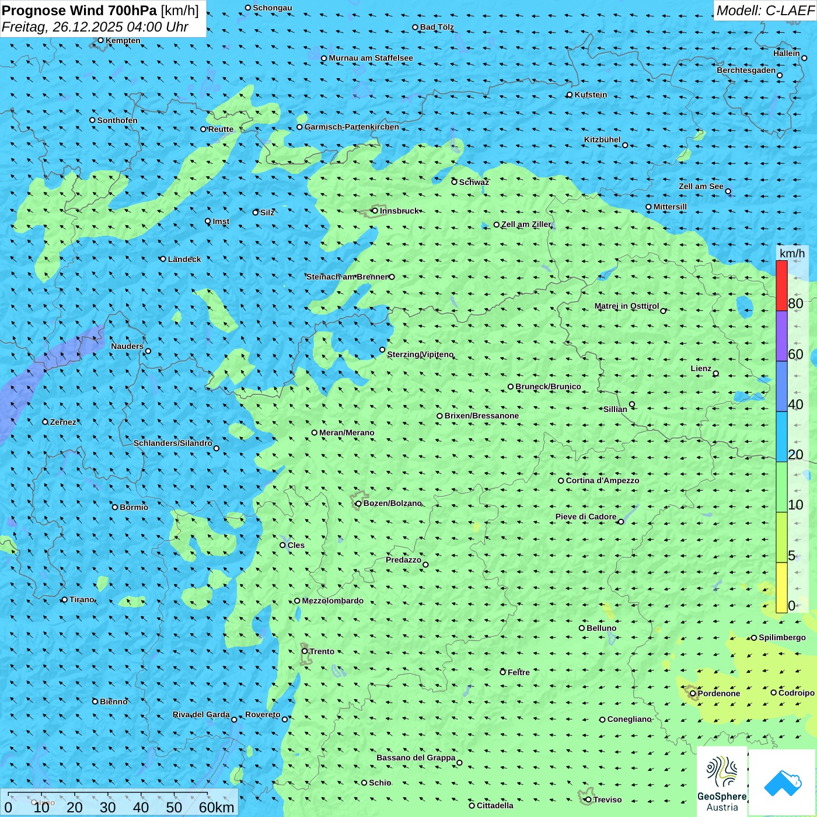Image resolution: width=817 pixels, height=817 pixels.
Task: Click the 'Riva del Garda' label
Action: (201, 714)
